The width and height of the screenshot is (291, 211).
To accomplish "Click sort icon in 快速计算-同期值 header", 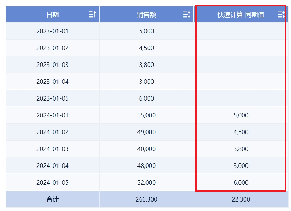I will (281, 14).
